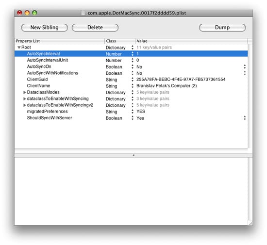Open class popup for AutoSyncOn
This screenshot has height=245, width=267.
pyautogui.click(x=133, y=66)
